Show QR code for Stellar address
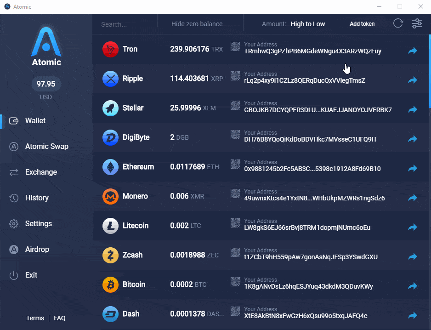This screenshot has width=431, height=330. click(x=235, y=105)
